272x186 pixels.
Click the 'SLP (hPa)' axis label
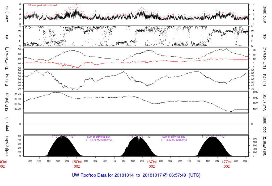pos(264,102)
